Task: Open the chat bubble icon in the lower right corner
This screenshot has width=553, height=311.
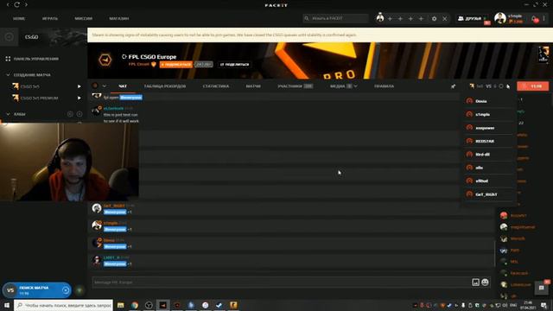Action: 542,288
